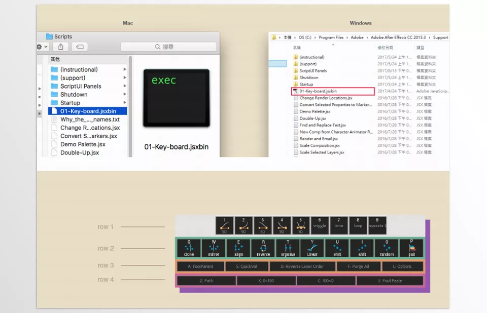
Task: Click key 2 ease curve preset button
Action: pyautogui.click(x=243, y=225)
